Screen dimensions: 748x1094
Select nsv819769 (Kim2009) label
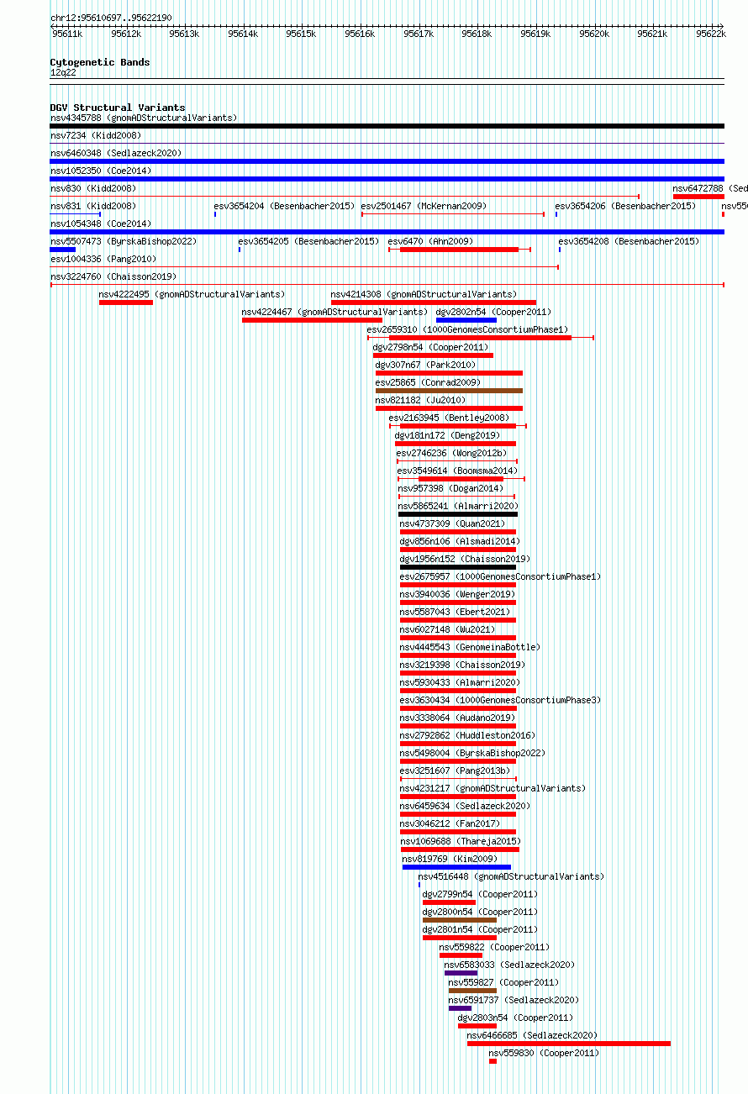tap(450, 859)
